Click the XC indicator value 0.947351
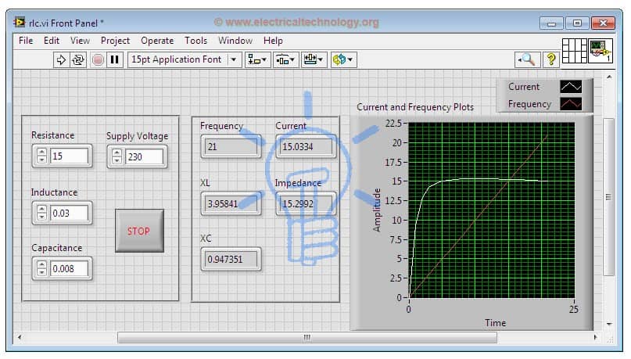The width and height of the screenshot is (631, 359). (231, 259)
